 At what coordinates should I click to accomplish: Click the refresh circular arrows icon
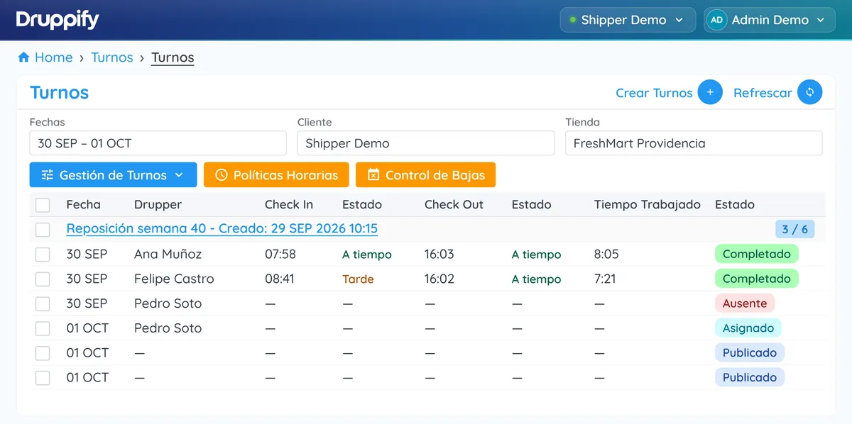pos(809,92)
